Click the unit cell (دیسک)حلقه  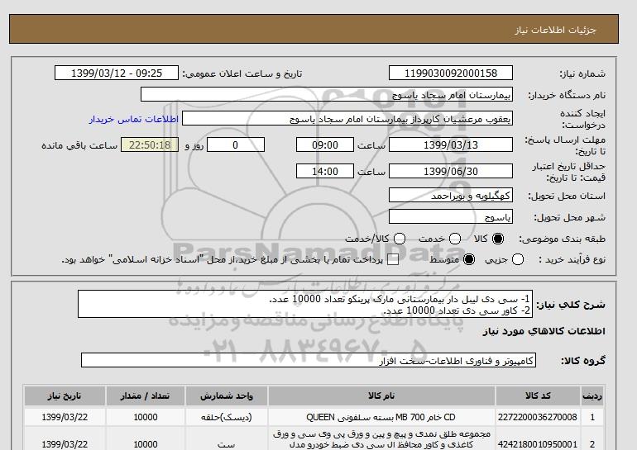click(x=227, y=417)
